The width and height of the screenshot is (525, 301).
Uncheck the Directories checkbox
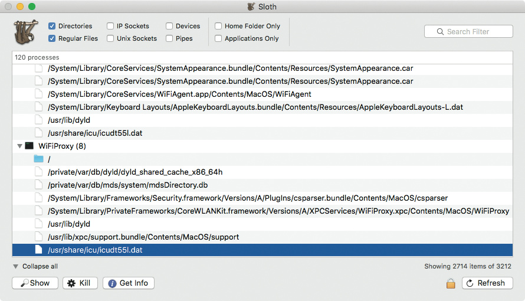[x=52, y=26]
